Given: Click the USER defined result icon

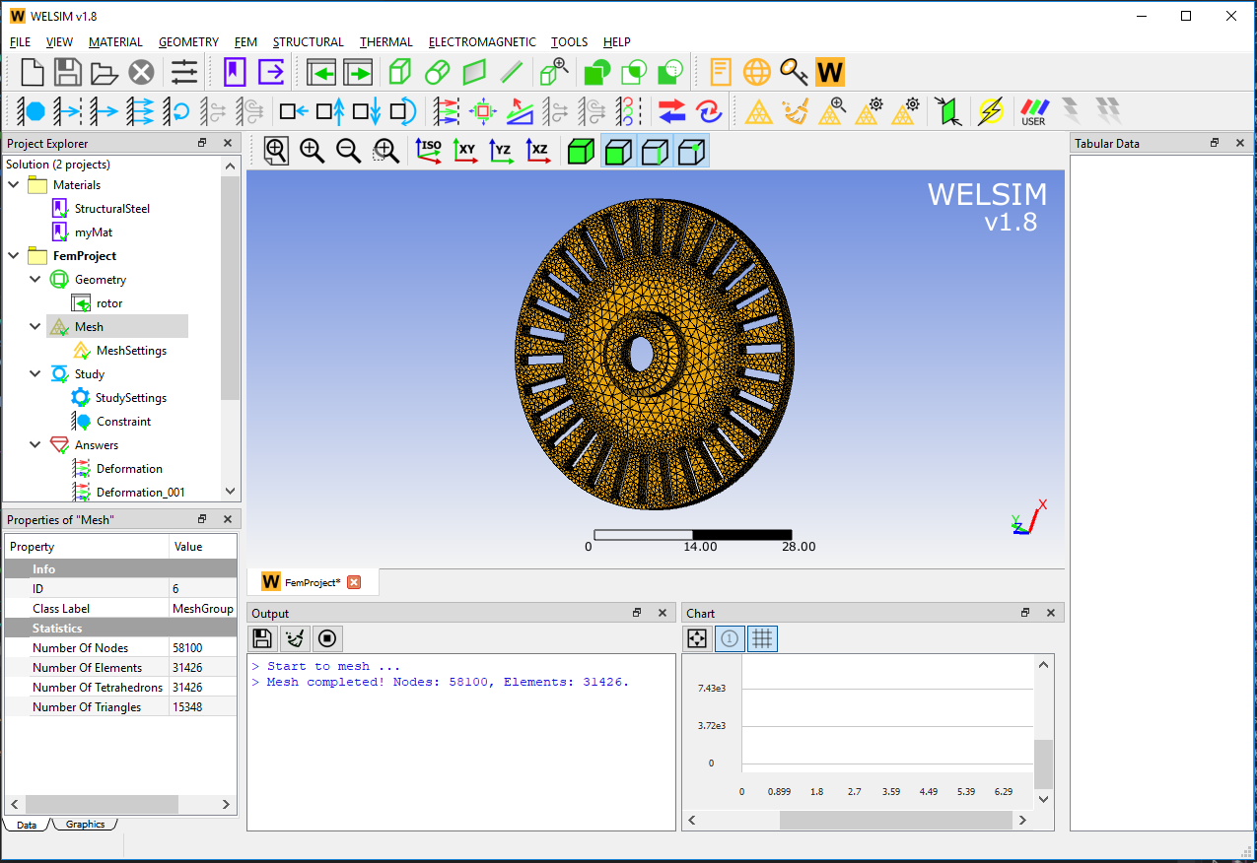Looking at the screenshot, I should pos(1033,111).
